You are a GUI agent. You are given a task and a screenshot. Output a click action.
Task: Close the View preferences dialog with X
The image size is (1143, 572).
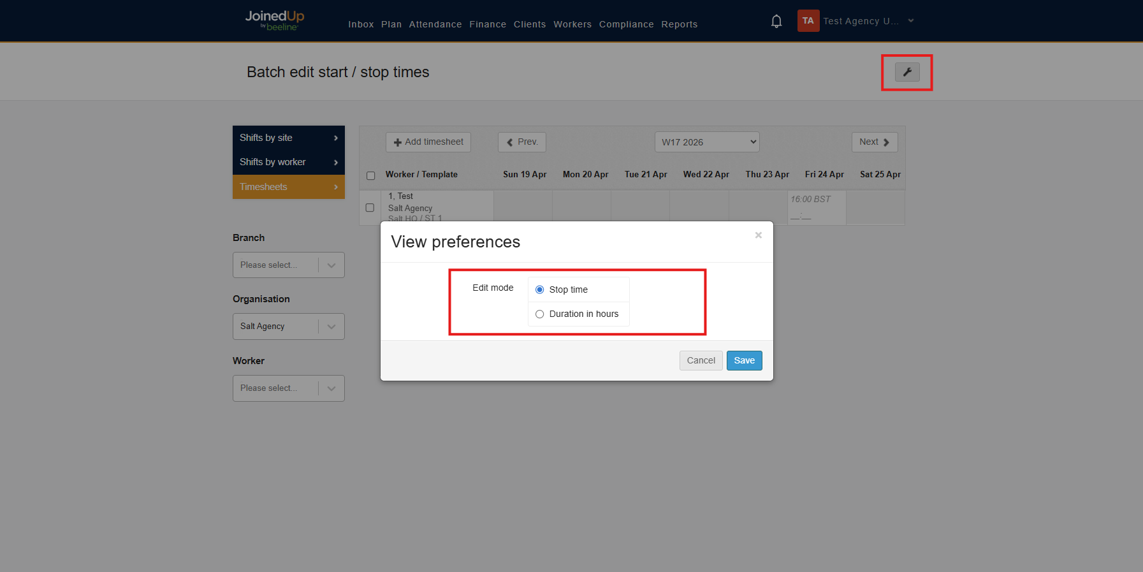(x=758, y=235)
